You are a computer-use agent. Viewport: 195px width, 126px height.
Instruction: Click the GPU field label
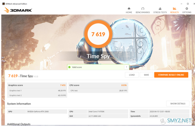(x=10, y=112)
